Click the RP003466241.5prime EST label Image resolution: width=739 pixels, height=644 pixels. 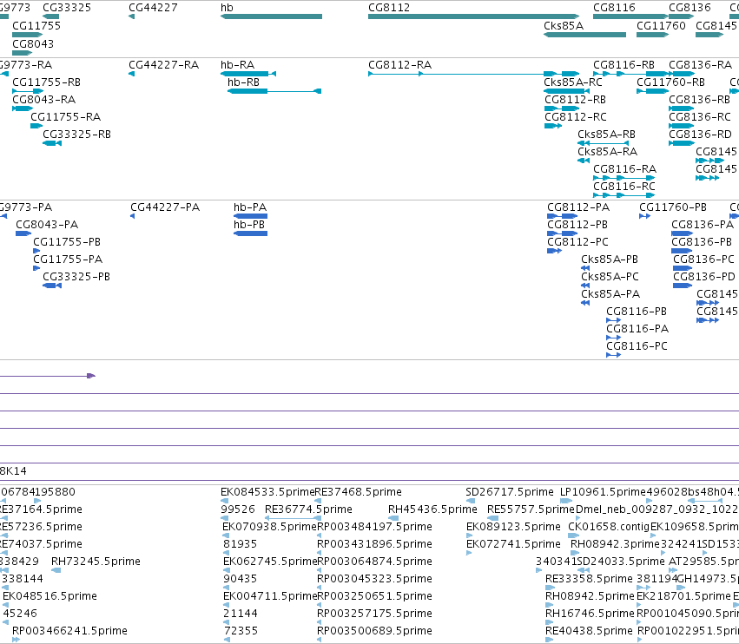coord(69,631)
